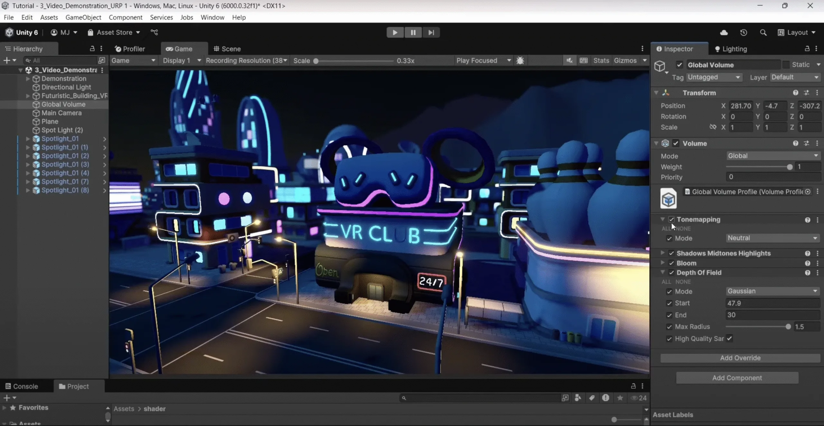Switch to the Console tab

pos(22,386)
